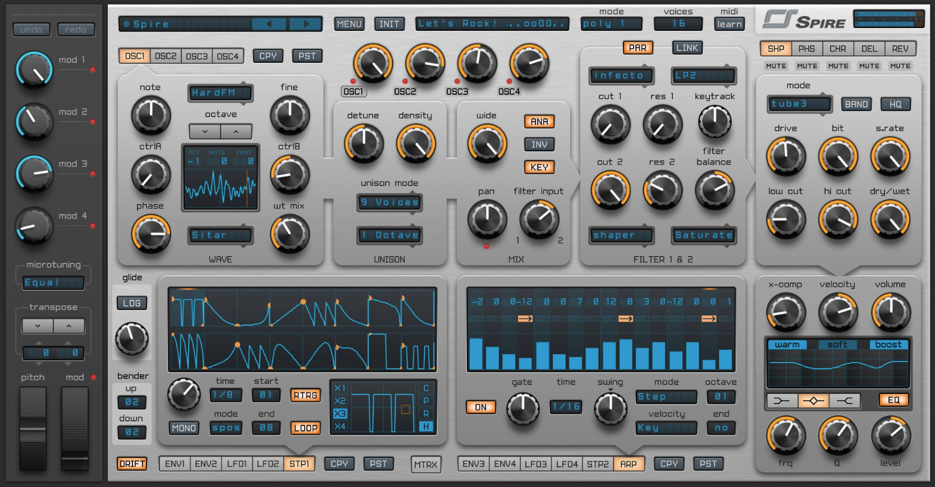Load the previous preset with left arrow
This screenshot has height=487, width=935.
pyautogui.click(x=269, y=24)
